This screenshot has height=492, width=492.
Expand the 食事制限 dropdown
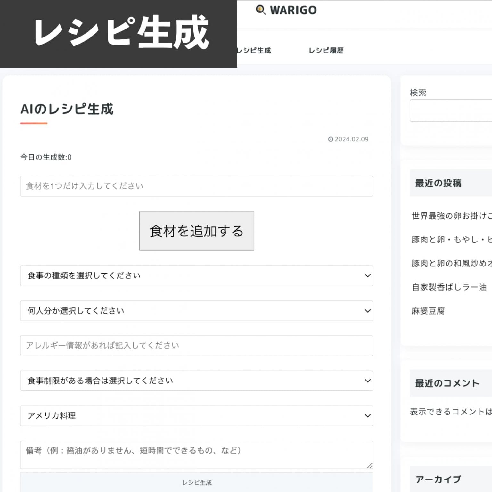[x=196, y=381]
